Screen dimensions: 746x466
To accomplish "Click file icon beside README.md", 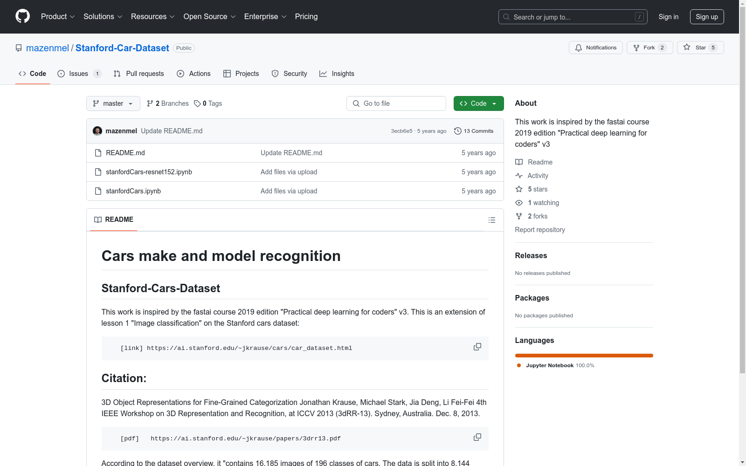I will coord(98,153).
